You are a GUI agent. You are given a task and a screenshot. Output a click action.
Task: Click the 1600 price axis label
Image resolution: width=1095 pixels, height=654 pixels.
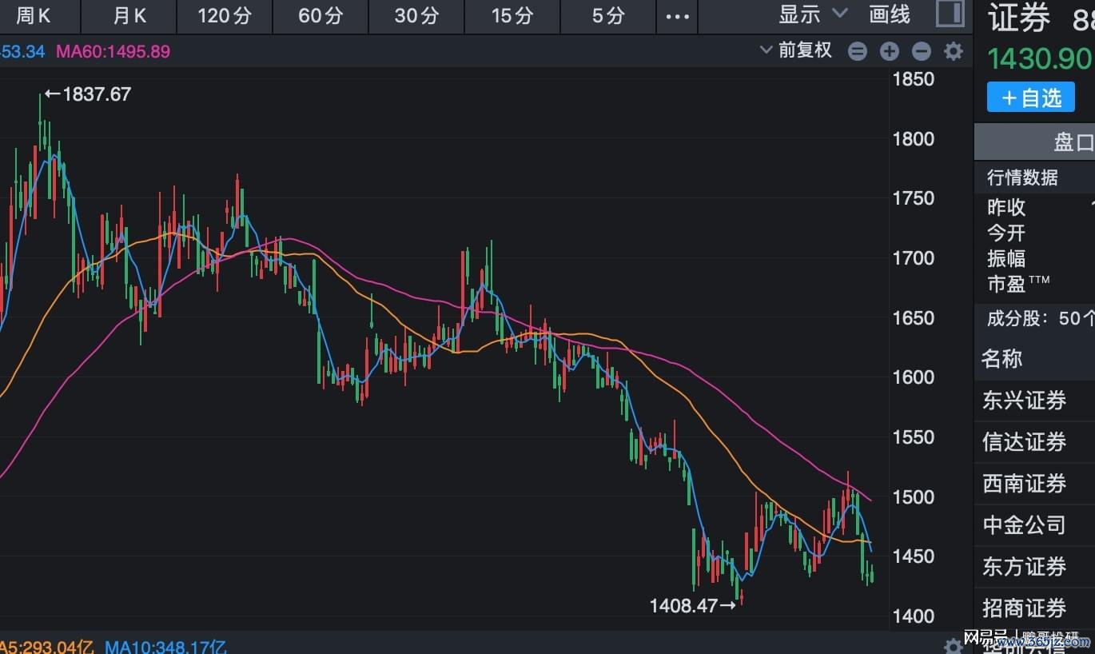[914, 377]
